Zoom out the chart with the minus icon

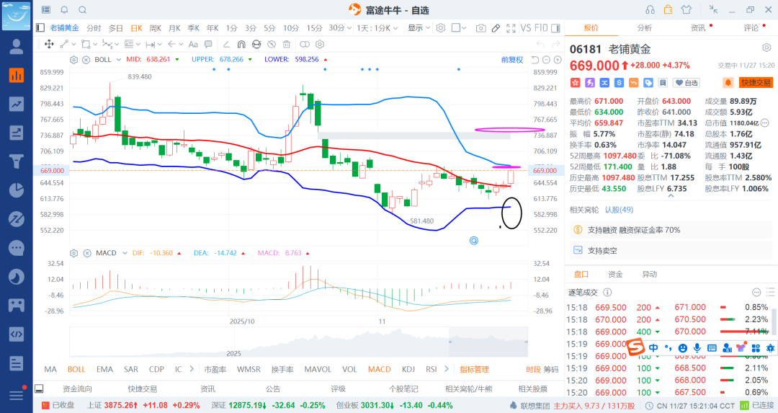click(x=546, y=60)
